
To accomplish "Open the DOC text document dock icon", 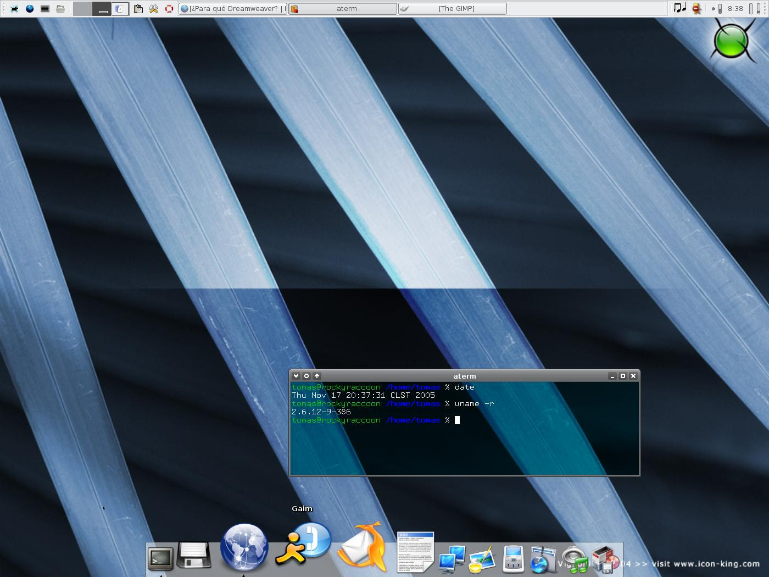I will point(415,552).
